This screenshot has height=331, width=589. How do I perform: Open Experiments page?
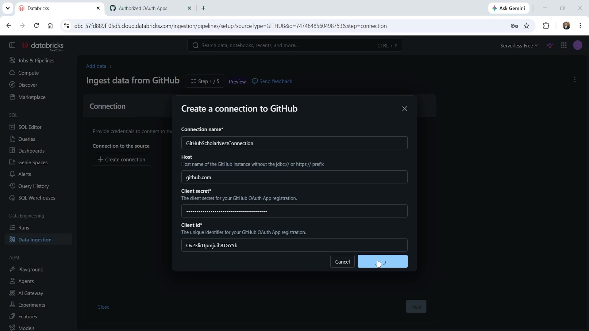click(x=32, y=305)
